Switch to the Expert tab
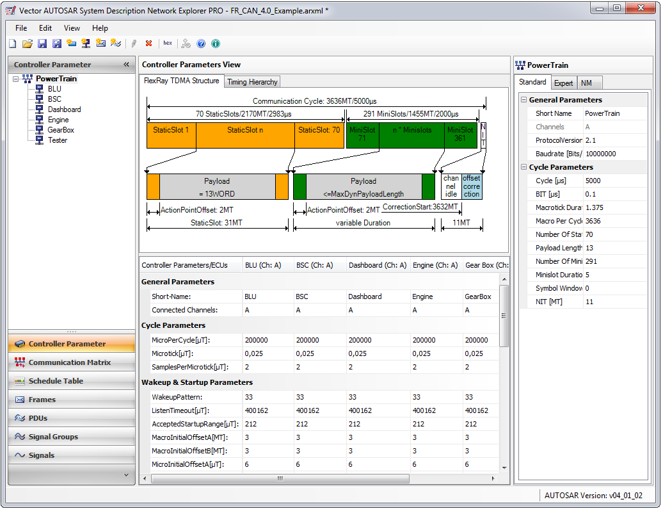 coord(563,83)
